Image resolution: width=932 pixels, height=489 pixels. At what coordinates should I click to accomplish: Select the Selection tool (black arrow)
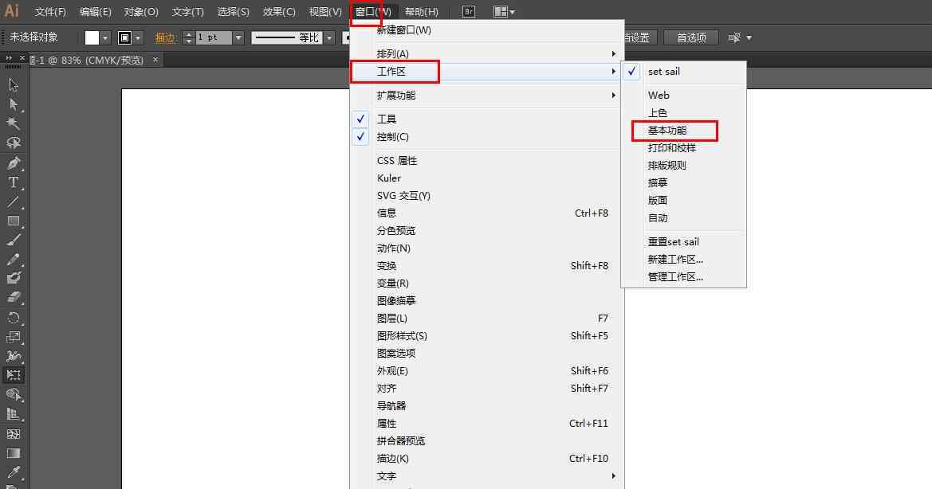(14, 85)
